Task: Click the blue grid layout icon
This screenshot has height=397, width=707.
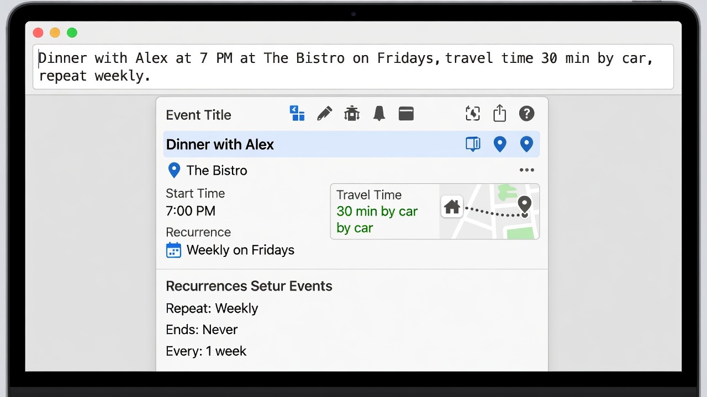Action: [297, 113]
